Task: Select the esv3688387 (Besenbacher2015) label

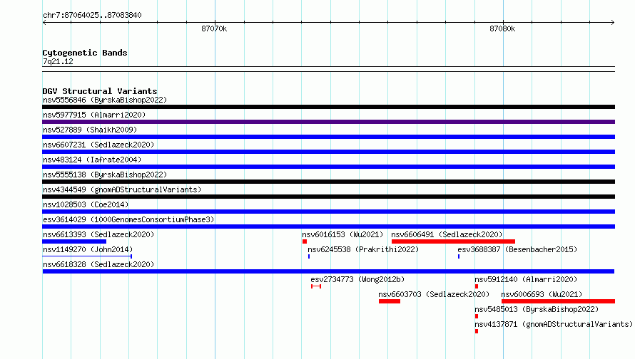Action: click(517, 249)
